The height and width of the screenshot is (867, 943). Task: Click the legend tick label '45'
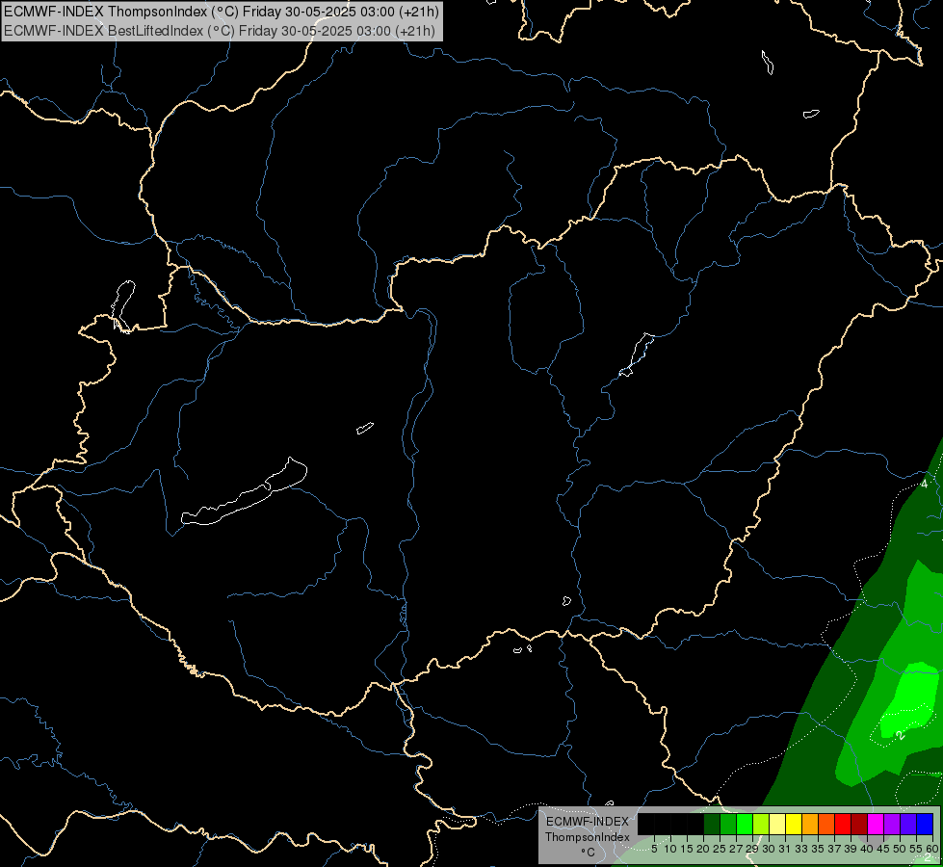(x=883, y=849)
